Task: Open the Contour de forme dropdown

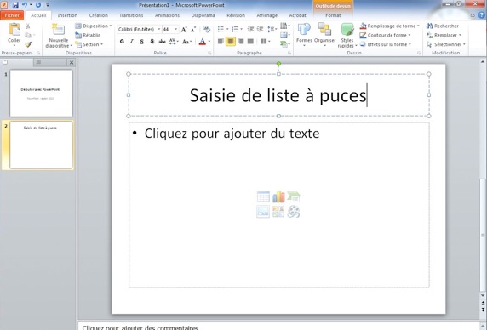Action: click(385, 35)
